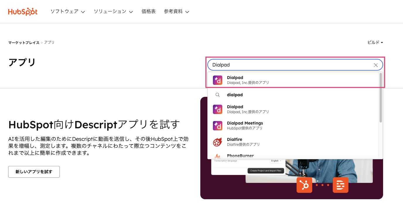Click the orange HubSpot sprocket icon
The height and width of the screenshot is (203, 403).
(304, 185)
